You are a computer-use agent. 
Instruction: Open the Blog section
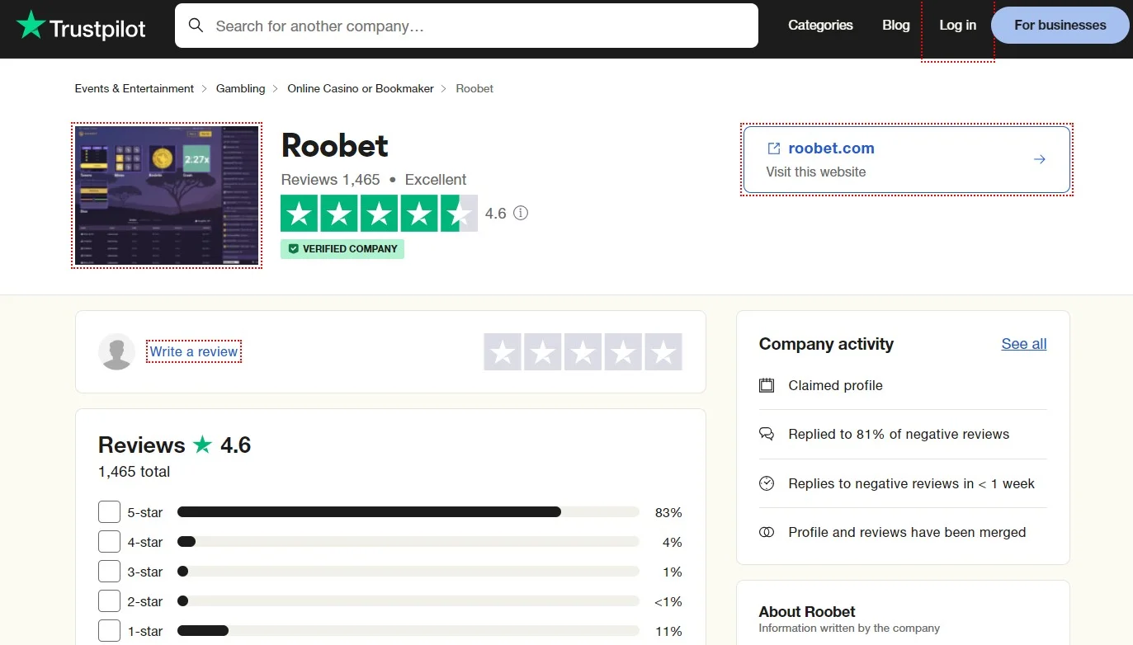(x=895, y=25)
